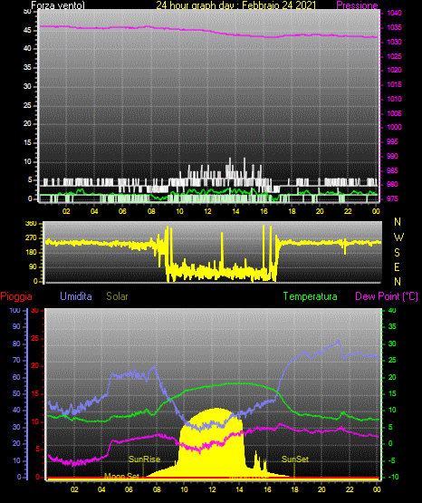Click the wind direction axis value 270
Screen dimensions: 422x503
(31, 238)
